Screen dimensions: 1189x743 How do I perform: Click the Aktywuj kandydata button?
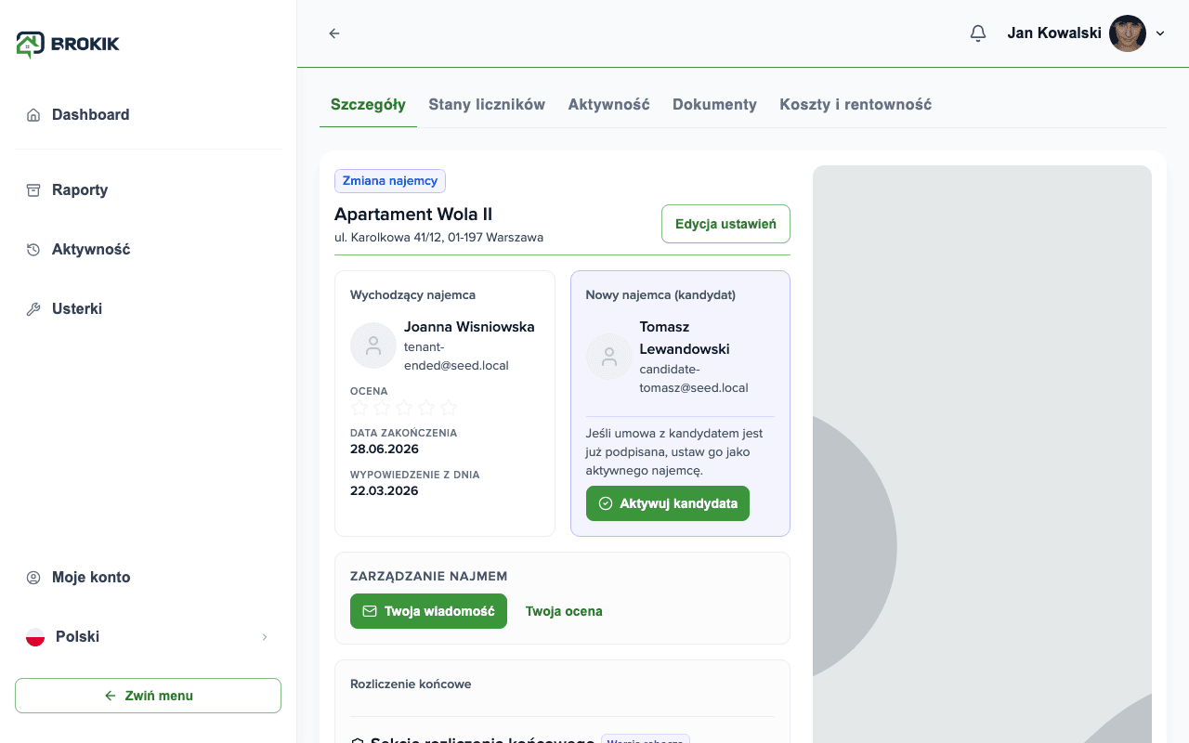(668, 503)
